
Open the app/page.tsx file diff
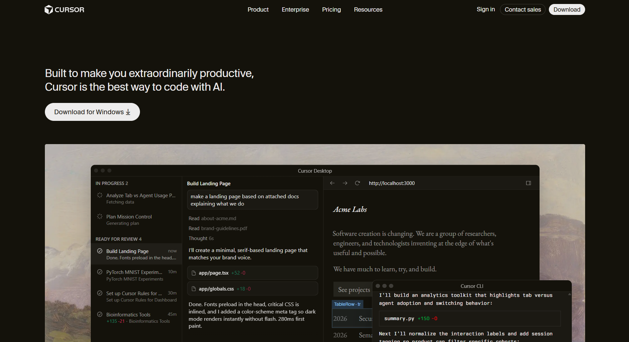(252, 273)
